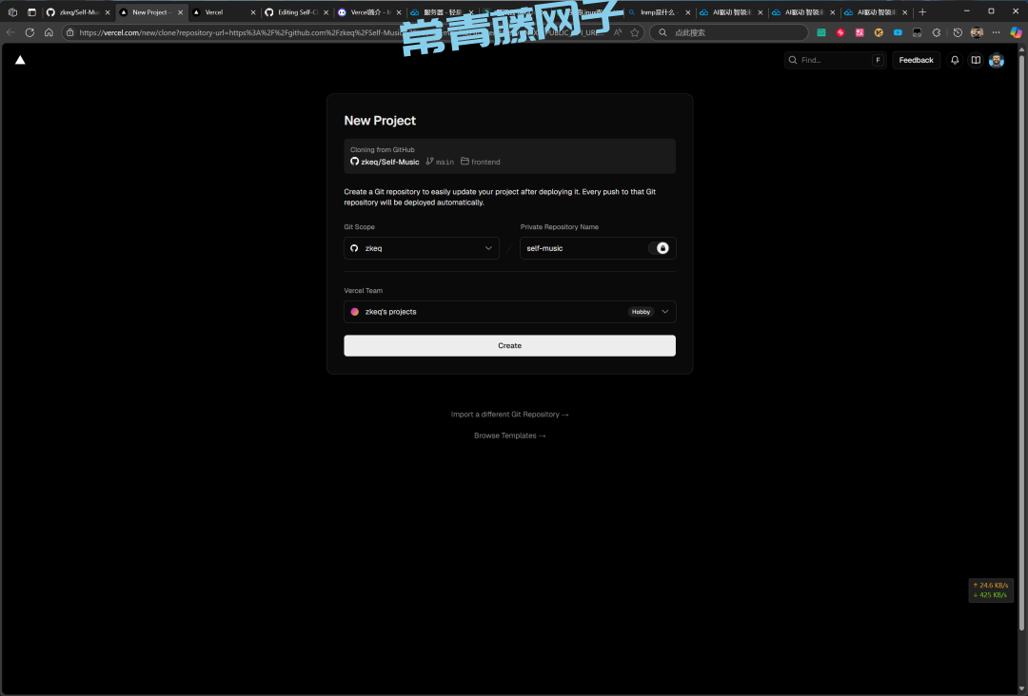Click the Vercel triangle logo
1028x696 pixels.
pyautogui.click(x=20, y=60)
